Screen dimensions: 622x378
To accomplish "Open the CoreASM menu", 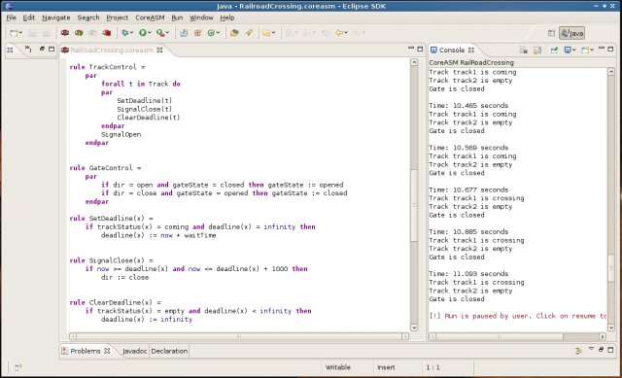I will coord(150,17).
